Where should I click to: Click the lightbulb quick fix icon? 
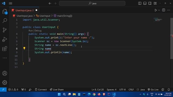[x=24, y=48]
